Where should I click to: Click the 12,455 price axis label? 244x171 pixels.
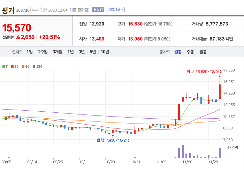tap(229, 105)
